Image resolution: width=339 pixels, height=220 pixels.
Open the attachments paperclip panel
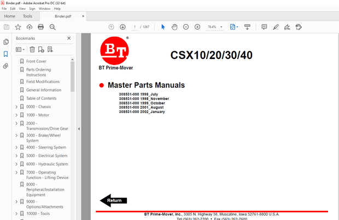click(x=6, y=66)
